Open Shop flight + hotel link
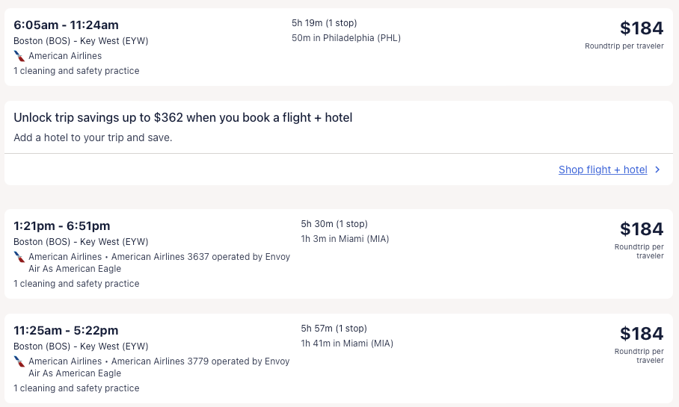 point(602,170)
